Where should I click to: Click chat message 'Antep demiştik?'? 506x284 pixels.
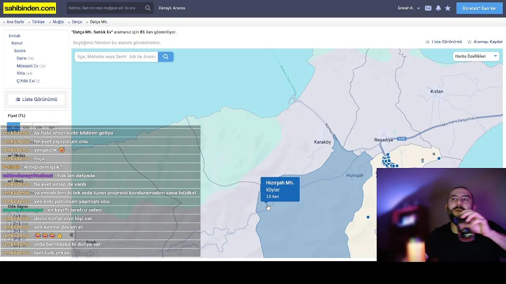pyautogui.click(x=43, y=167)
